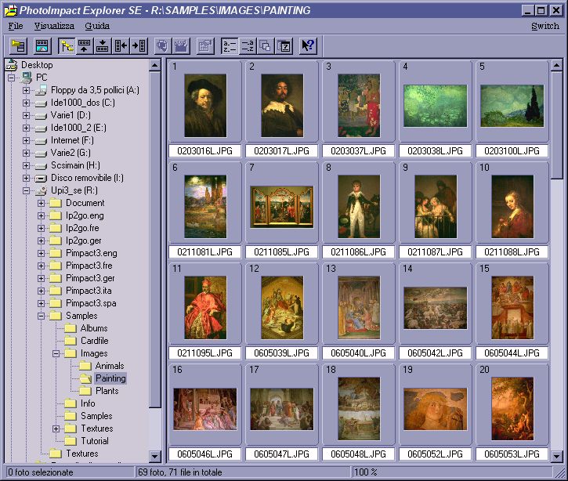Open the Plants folder
The image size is (568, 481).
tap(107, 391)
